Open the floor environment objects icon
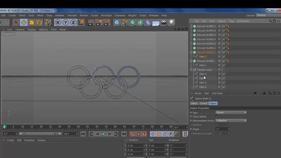Image resolution: width=281 pixels, height=158 pixels. [156, 23]
